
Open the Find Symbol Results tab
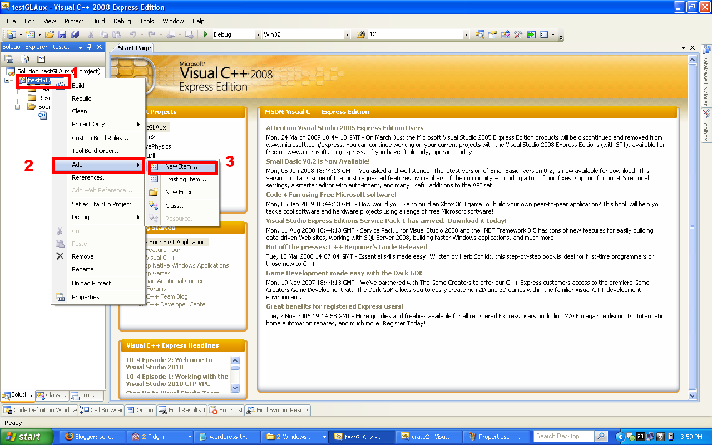[278, 410]
